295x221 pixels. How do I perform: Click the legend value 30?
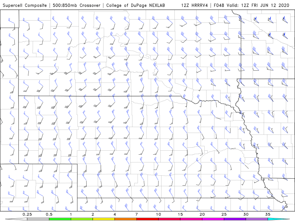point(246,214)
